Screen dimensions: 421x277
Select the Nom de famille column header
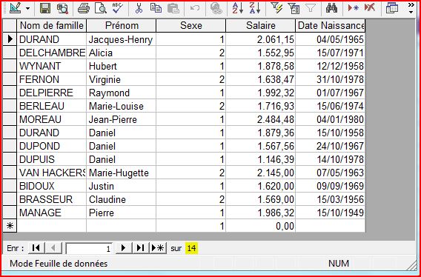[x=52, y=25]
